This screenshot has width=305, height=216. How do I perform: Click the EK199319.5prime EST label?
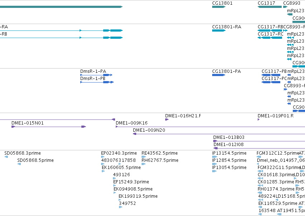[x=138, y=196]
